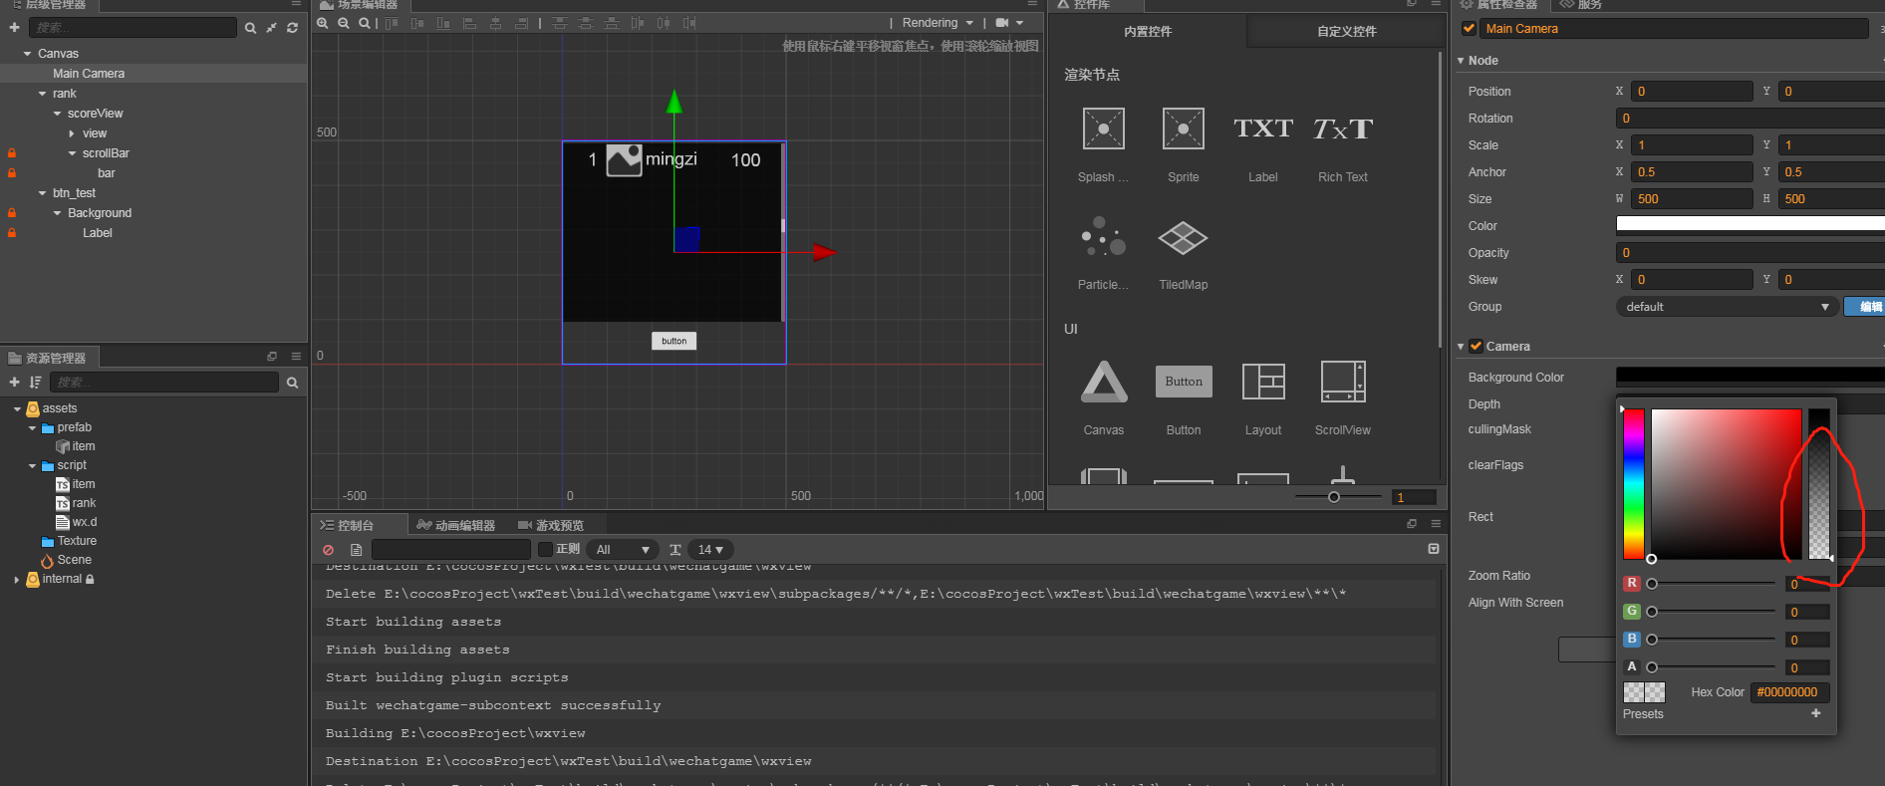Select the Scene asset
This screenshot has height=786, width=1885.
point(74,560)
